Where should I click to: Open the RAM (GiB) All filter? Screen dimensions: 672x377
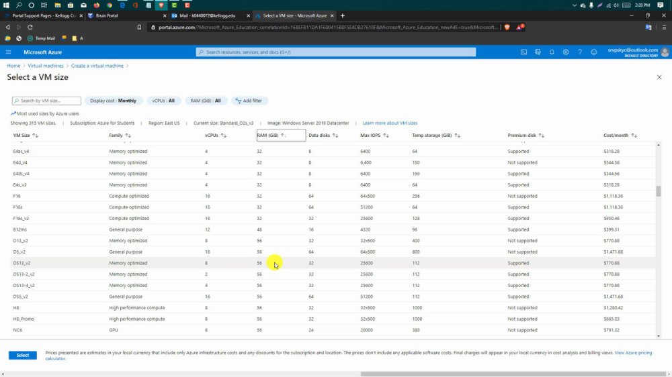(x=206, y=101)
